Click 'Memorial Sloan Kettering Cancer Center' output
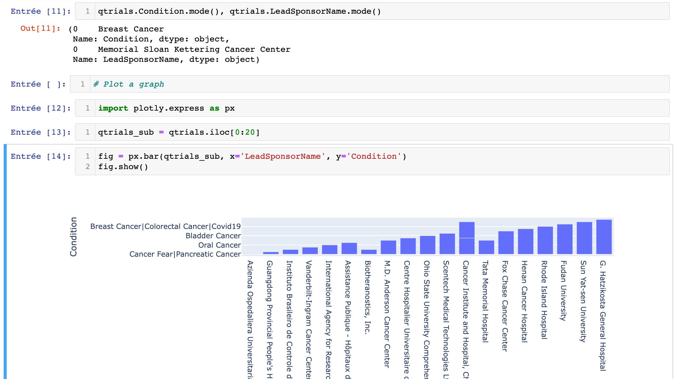The image size is (677, 379). click(194, 49)
